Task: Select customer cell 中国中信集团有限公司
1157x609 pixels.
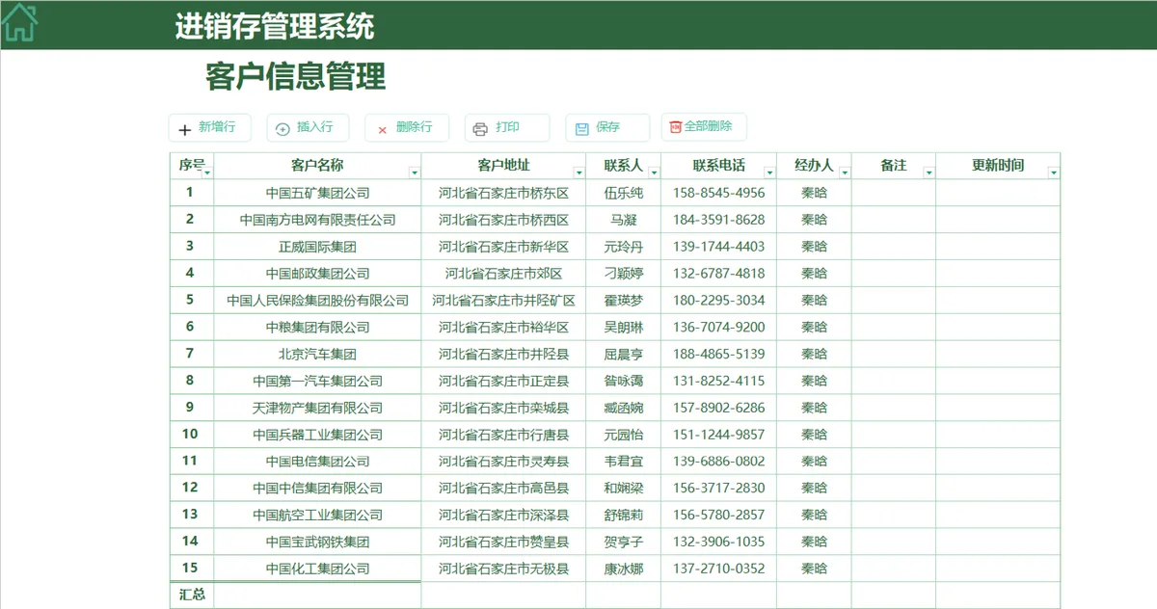Action: (x=317, y=489)
